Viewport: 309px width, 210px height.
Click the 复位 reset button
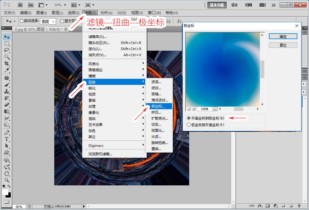pos(283,45)
